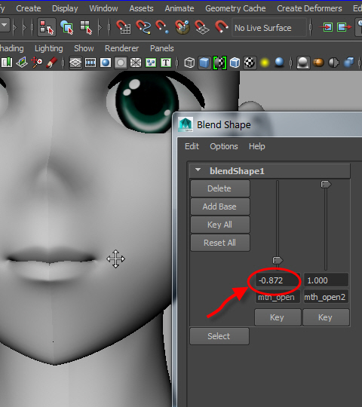Select by hierarchy mode icon

47,27
